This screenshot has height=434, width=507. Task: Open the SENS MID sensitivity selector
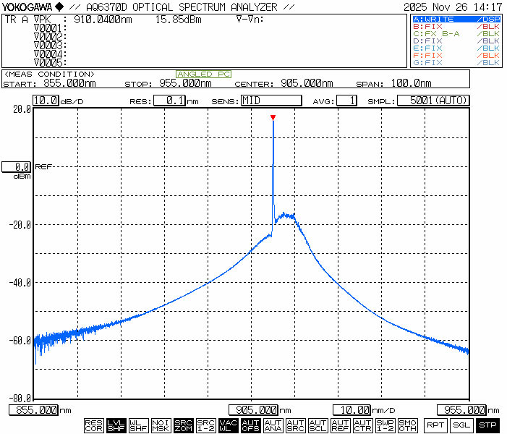point(270,101)
